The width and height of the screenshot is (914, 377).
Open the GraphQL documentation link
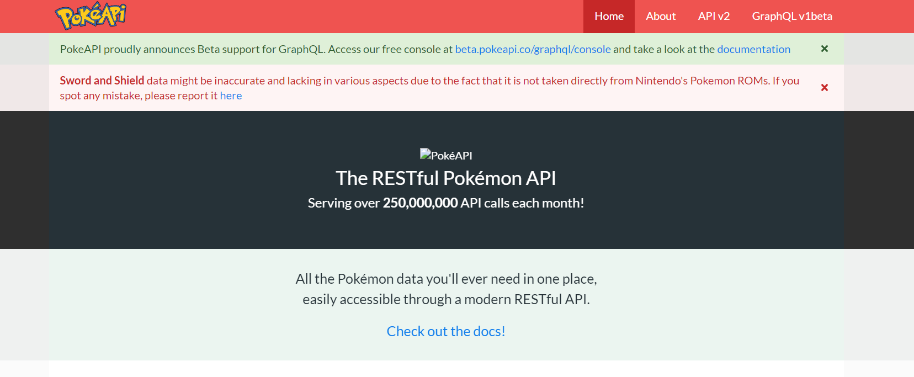(753, 49)
